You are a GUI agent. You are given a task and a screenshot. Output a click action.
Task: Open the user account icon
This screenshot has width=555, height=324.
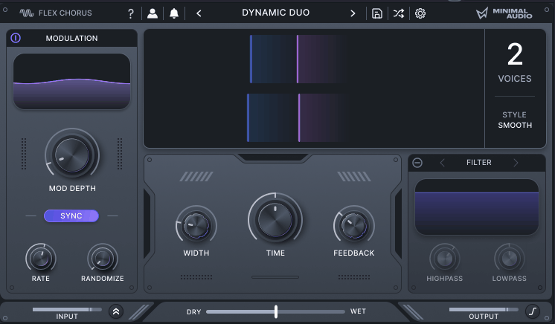(153, 13)
